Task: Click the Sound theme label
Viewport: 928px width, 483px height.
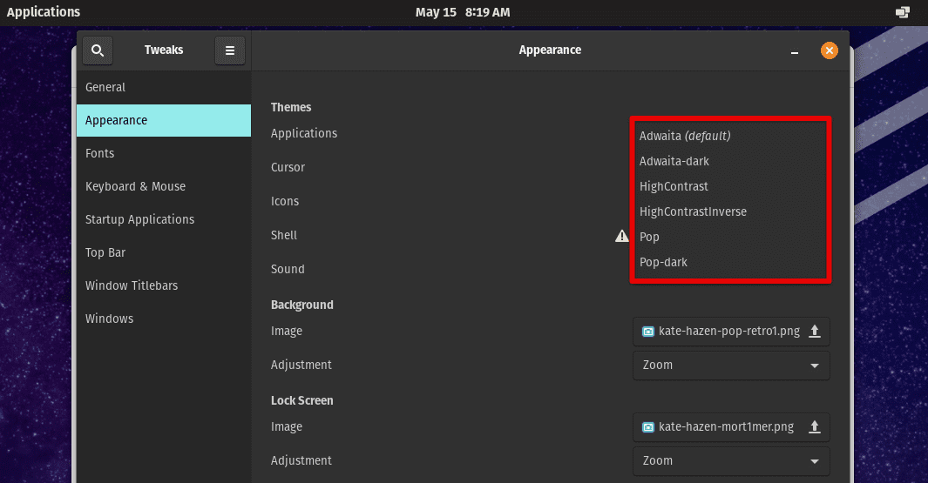Action: click(288, 269)
